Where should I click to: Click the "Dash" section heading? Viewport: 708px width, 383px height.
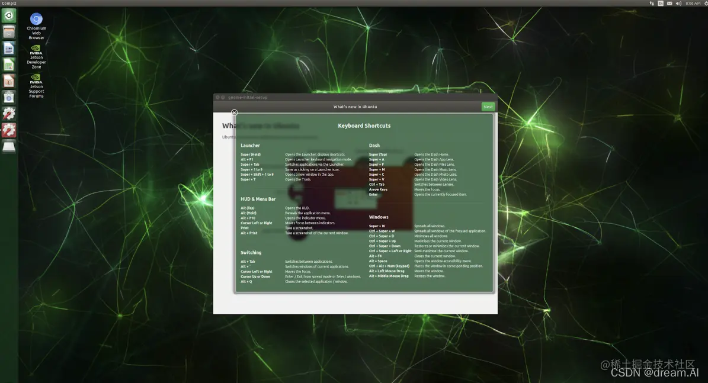point(374,145)
